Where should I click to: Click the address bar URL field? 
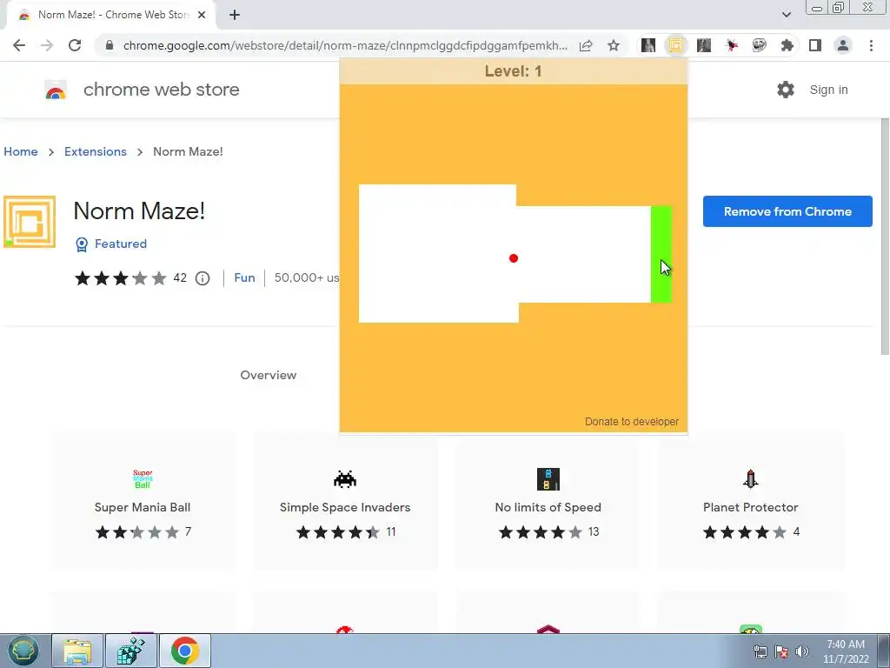[x=345, y=45]
